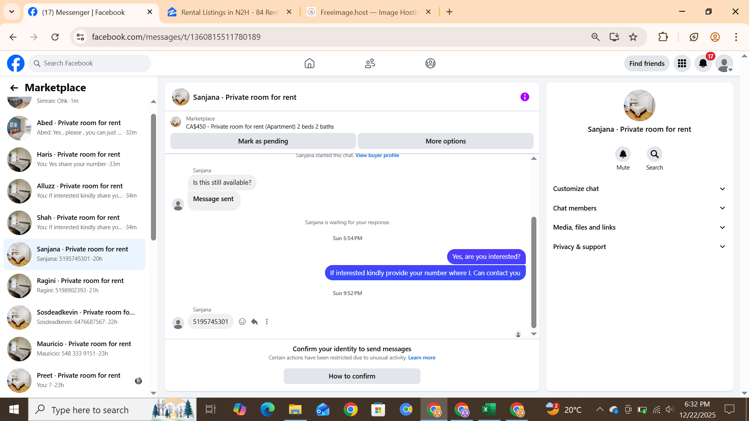The image size is (749, 421).
Task: Open the Facebook Home icon
Action: 309,63
